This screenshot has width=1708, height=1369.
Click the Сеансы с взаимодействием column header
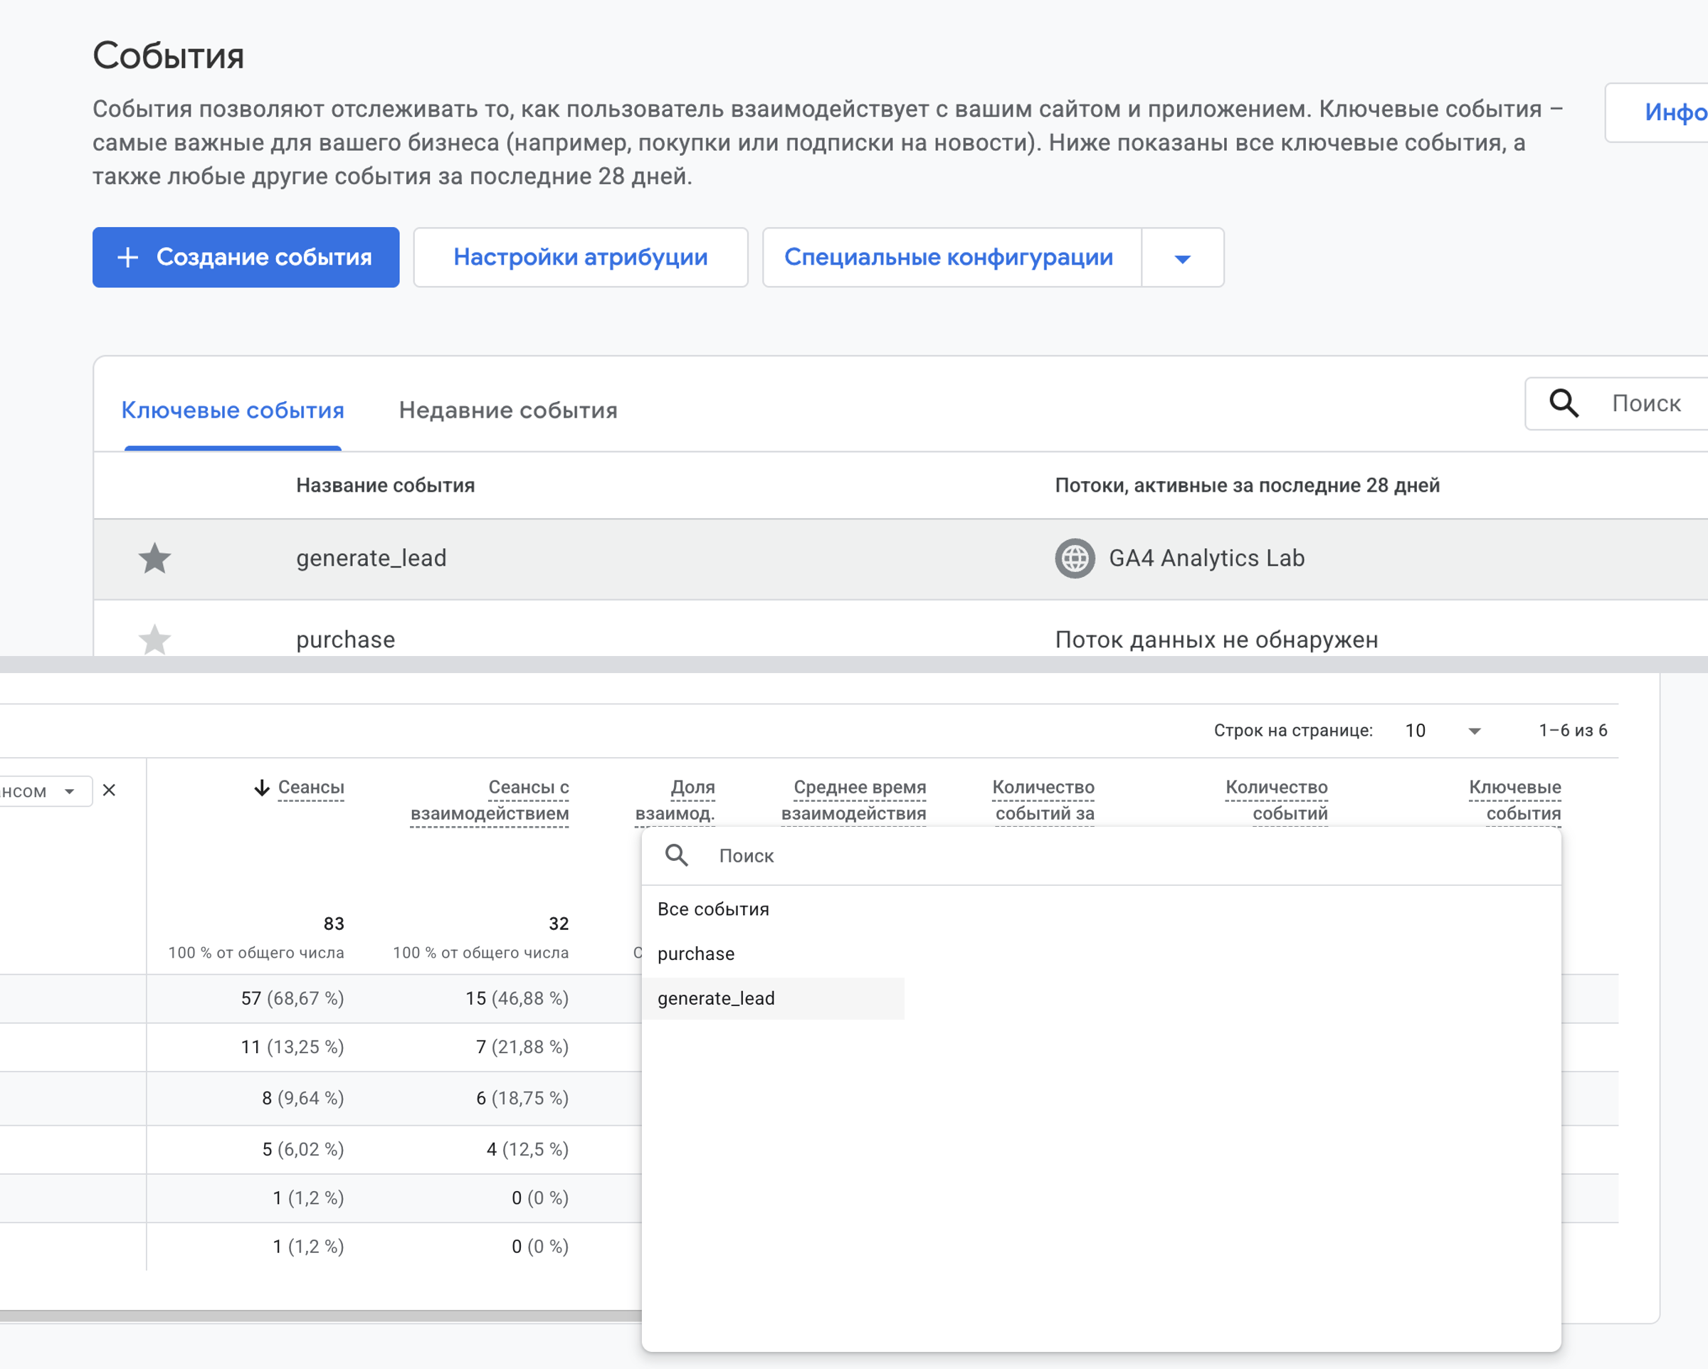[x=490, y=800]
